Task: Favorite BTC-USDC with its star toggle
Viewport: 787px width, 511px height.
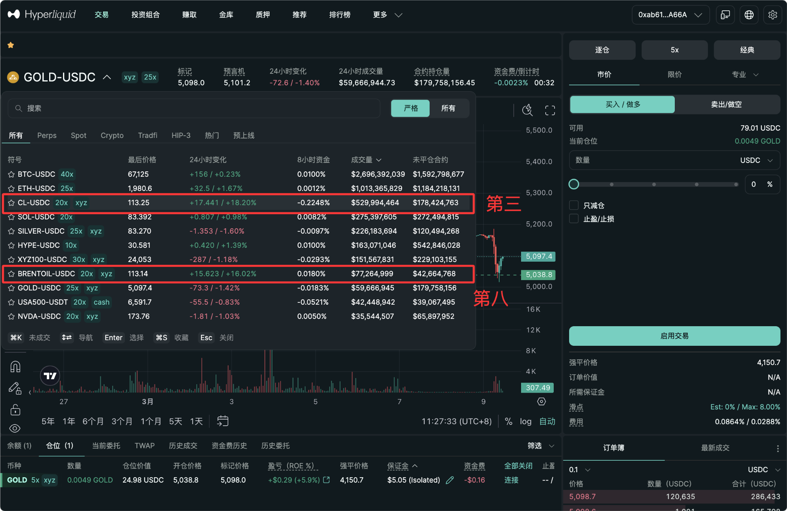Action: pos(11,174)
